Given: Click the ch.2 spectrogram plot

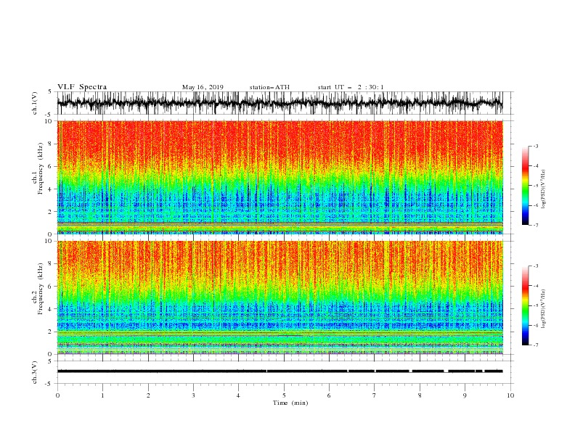Looking at the screenshot, I should [x=280, y=297].
